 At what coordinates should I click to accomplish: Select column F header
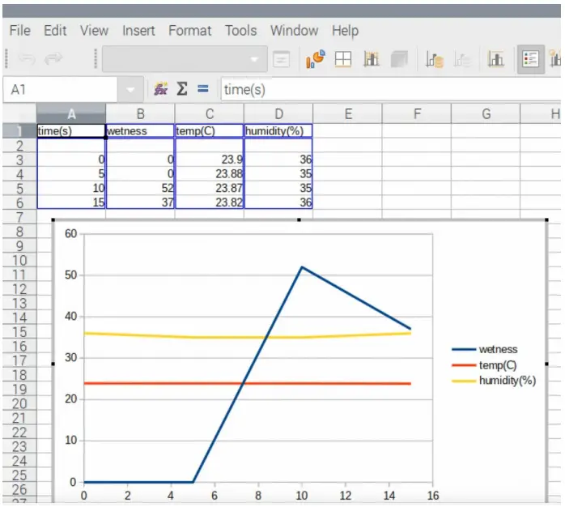pyautogui.click(x=417, y=114)
